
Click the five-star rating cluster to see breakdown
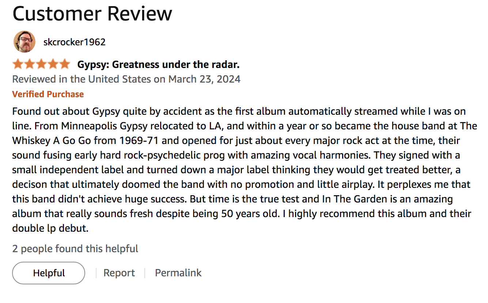(41, 64)
